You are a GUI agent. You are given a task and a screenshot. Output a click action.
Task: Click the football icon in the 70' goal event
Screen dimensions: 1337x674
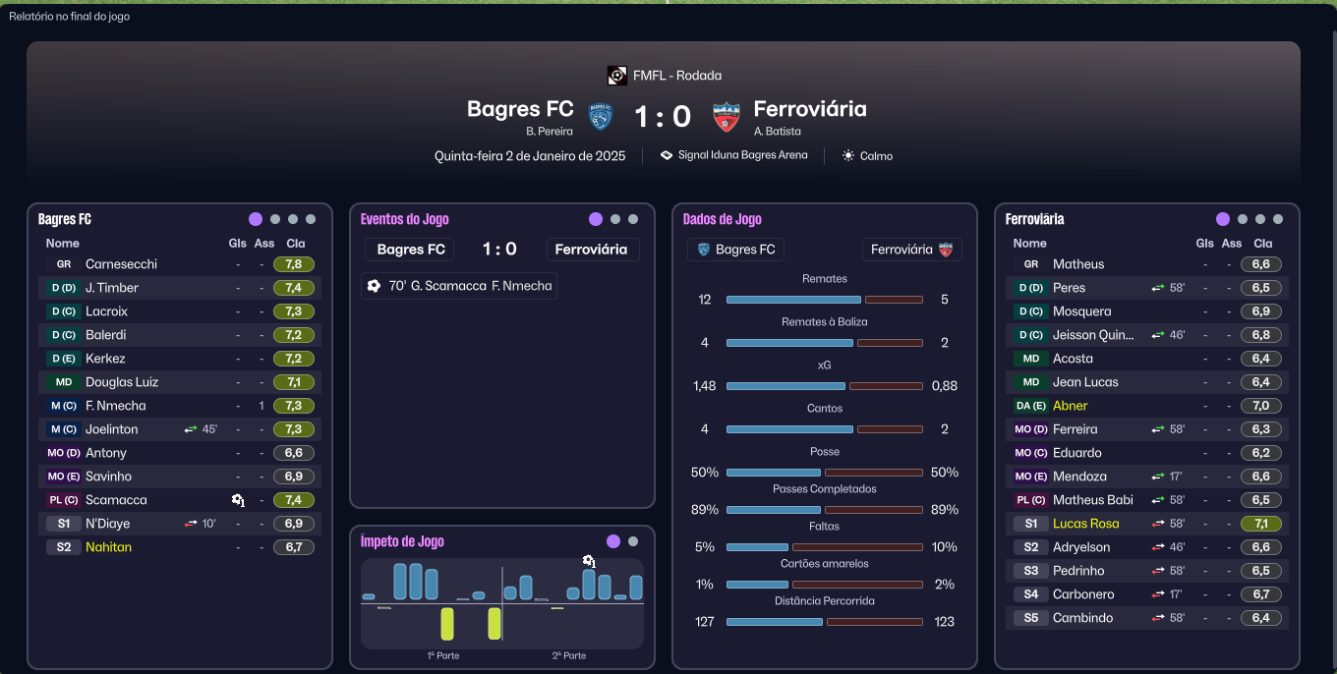pyautogui.click(x=374, y=286)
